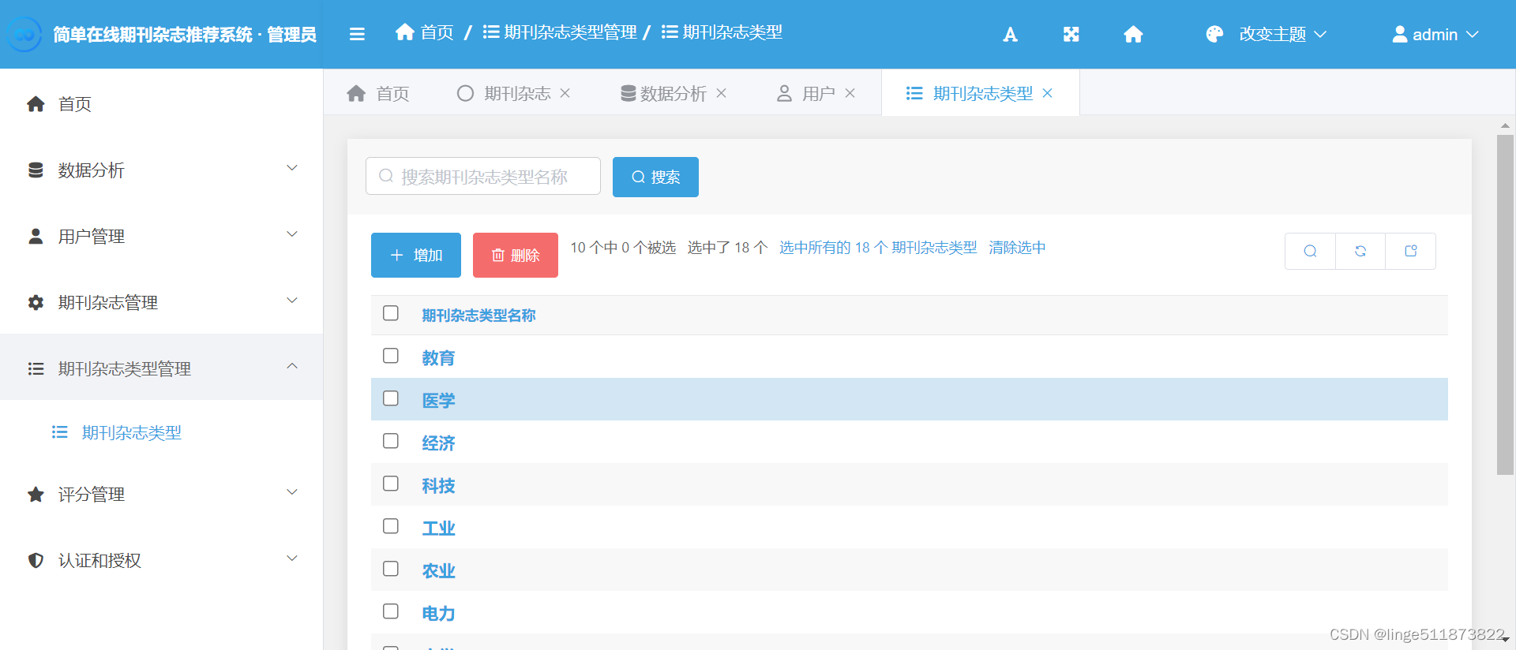Open the 改变主题 dropdown
The height and width of the screenshot is (650, 1516).
pyautogui.click(x=1266, y=34)
